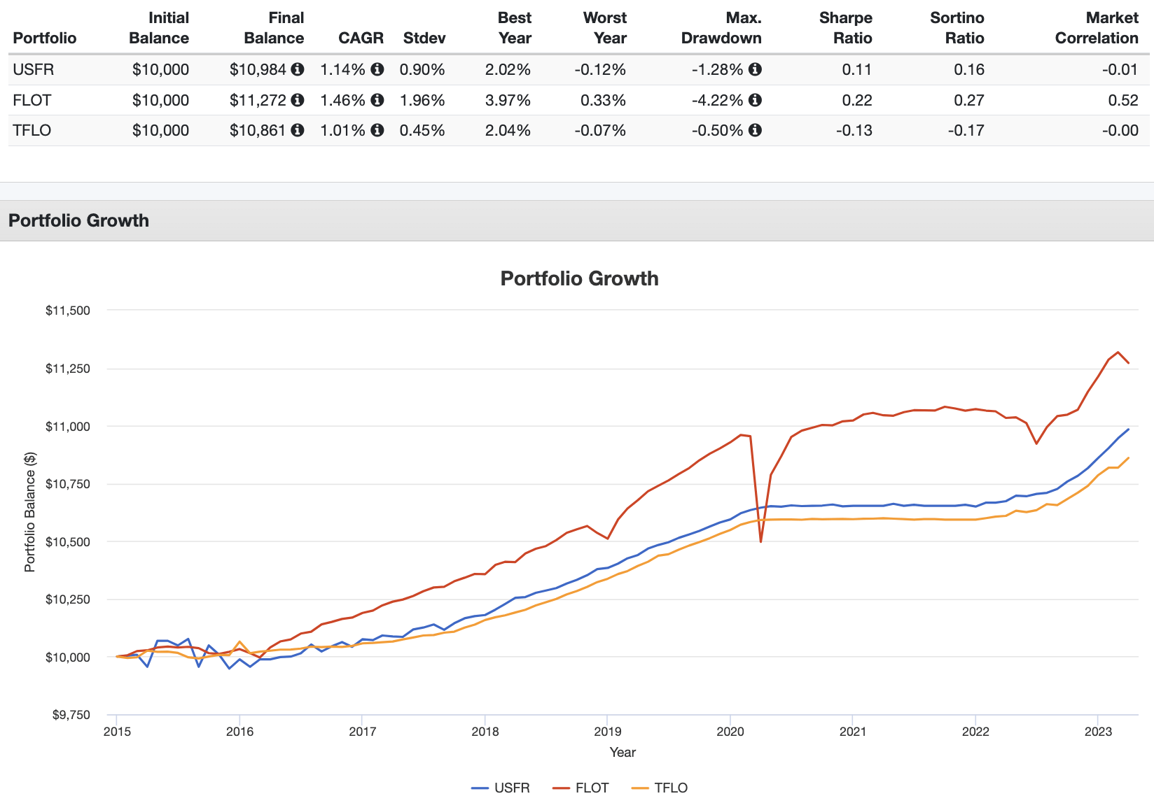Screen dimensions: 1154x803
Task: Click TFLO portfolio name in table
Action: pos(32,130)
